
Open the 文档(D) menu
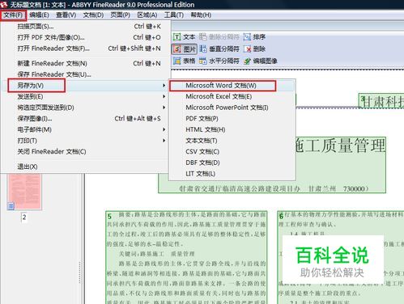click(93, 15)
